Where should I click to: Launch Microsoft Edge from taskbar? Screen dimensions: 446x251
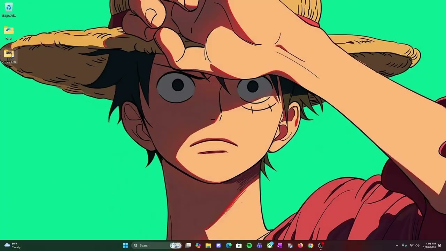[229, 245]
